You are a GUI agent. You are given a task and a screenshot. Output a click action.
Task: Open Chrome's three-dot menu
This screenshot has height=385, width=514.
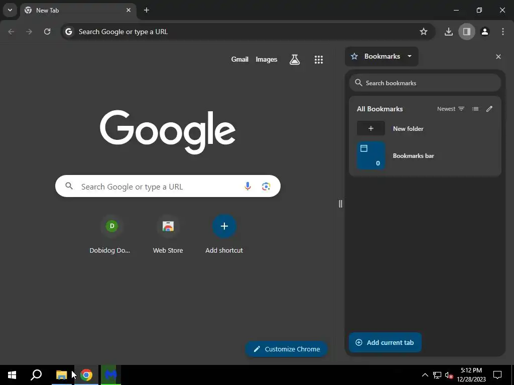click(x=503, y=32)
